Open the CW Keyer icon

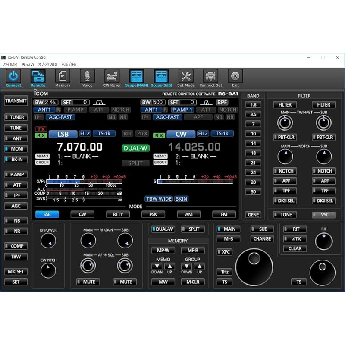pyautogui.click(x=112, y=76)
